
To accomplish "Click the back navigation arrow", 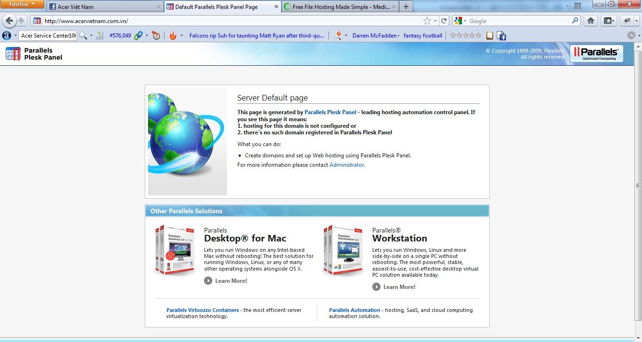I will click(9, 21).
